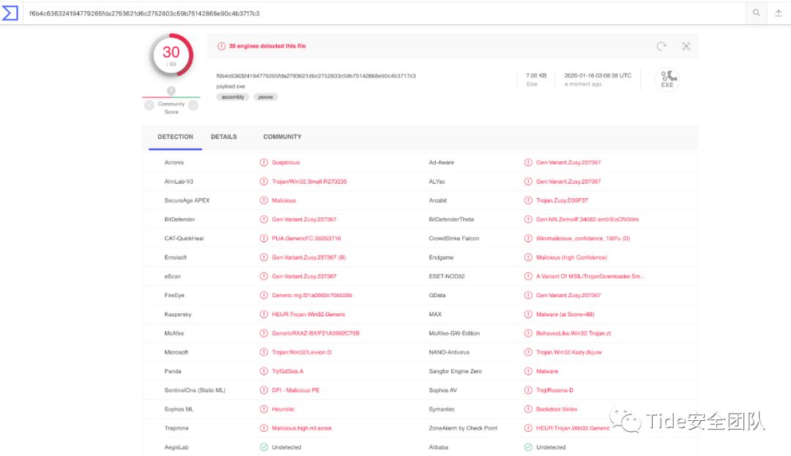Click the 'peexe' tag

[266, 97]
